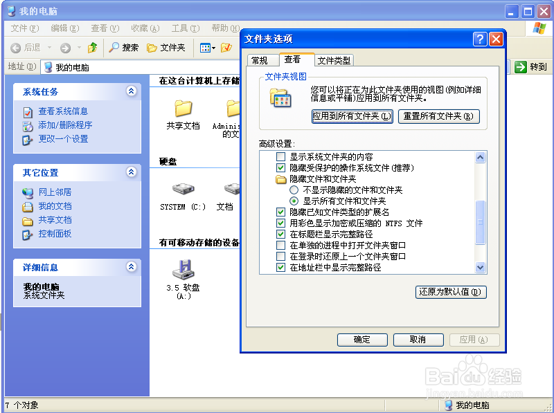Screen dimensions: 554x413
Task: Open the 工具 menu
Action: 186,28
